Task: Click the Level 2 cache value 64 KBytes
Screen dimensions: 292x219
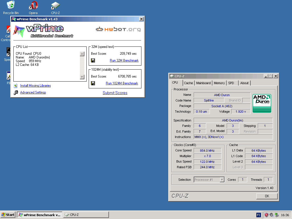Action: pos(259,162)
